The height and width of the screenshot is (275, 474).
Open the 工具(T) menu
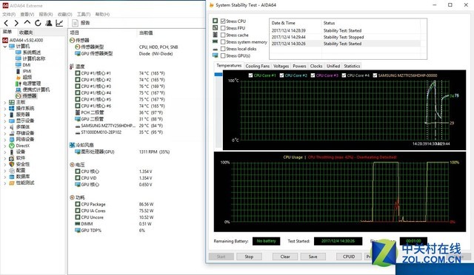[x=84, y=14]
